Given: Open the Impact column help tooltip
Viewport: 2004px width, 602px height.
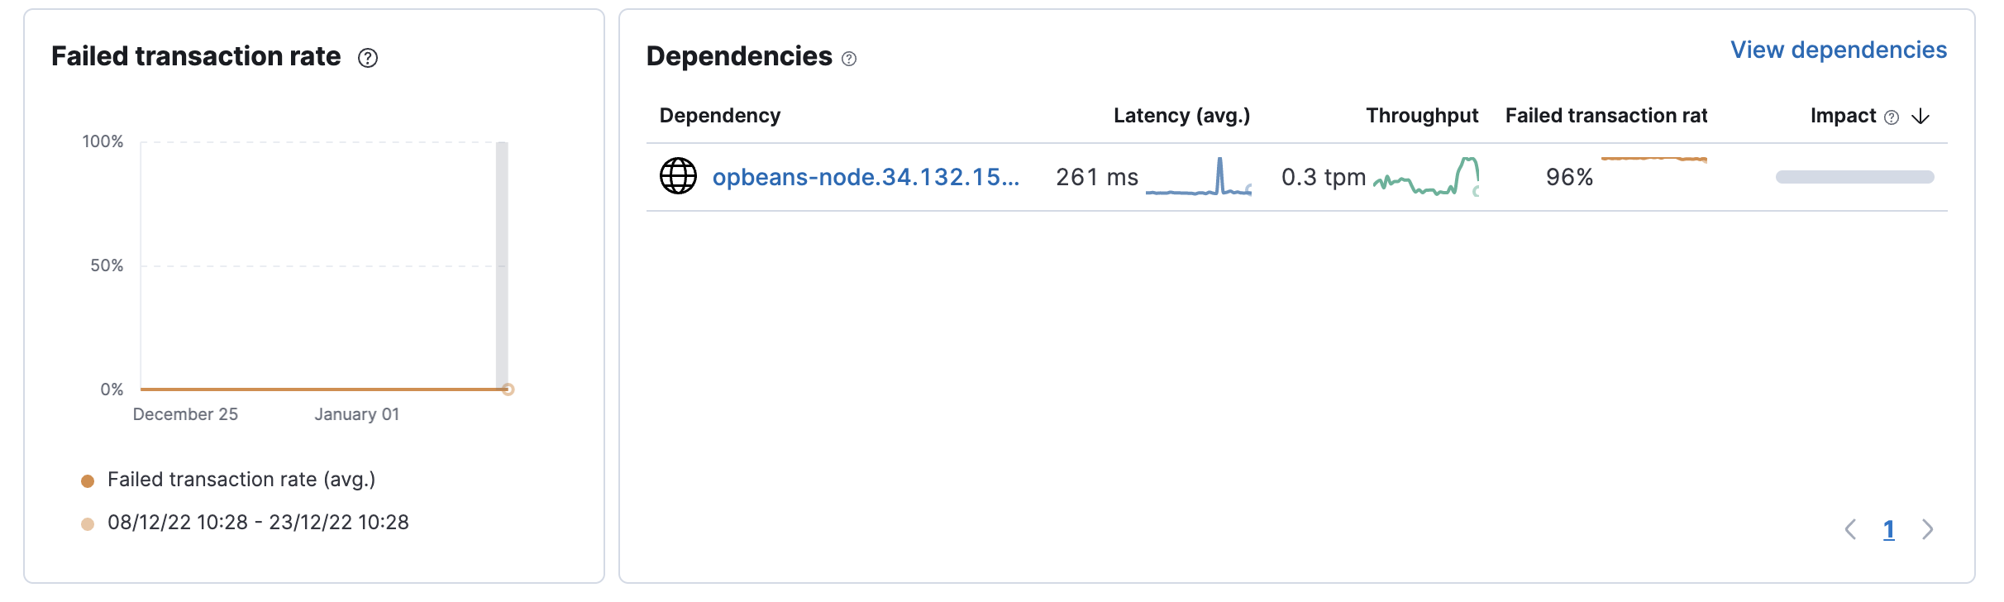Looking at the screenshot, I should click(x=1892, y=117).
